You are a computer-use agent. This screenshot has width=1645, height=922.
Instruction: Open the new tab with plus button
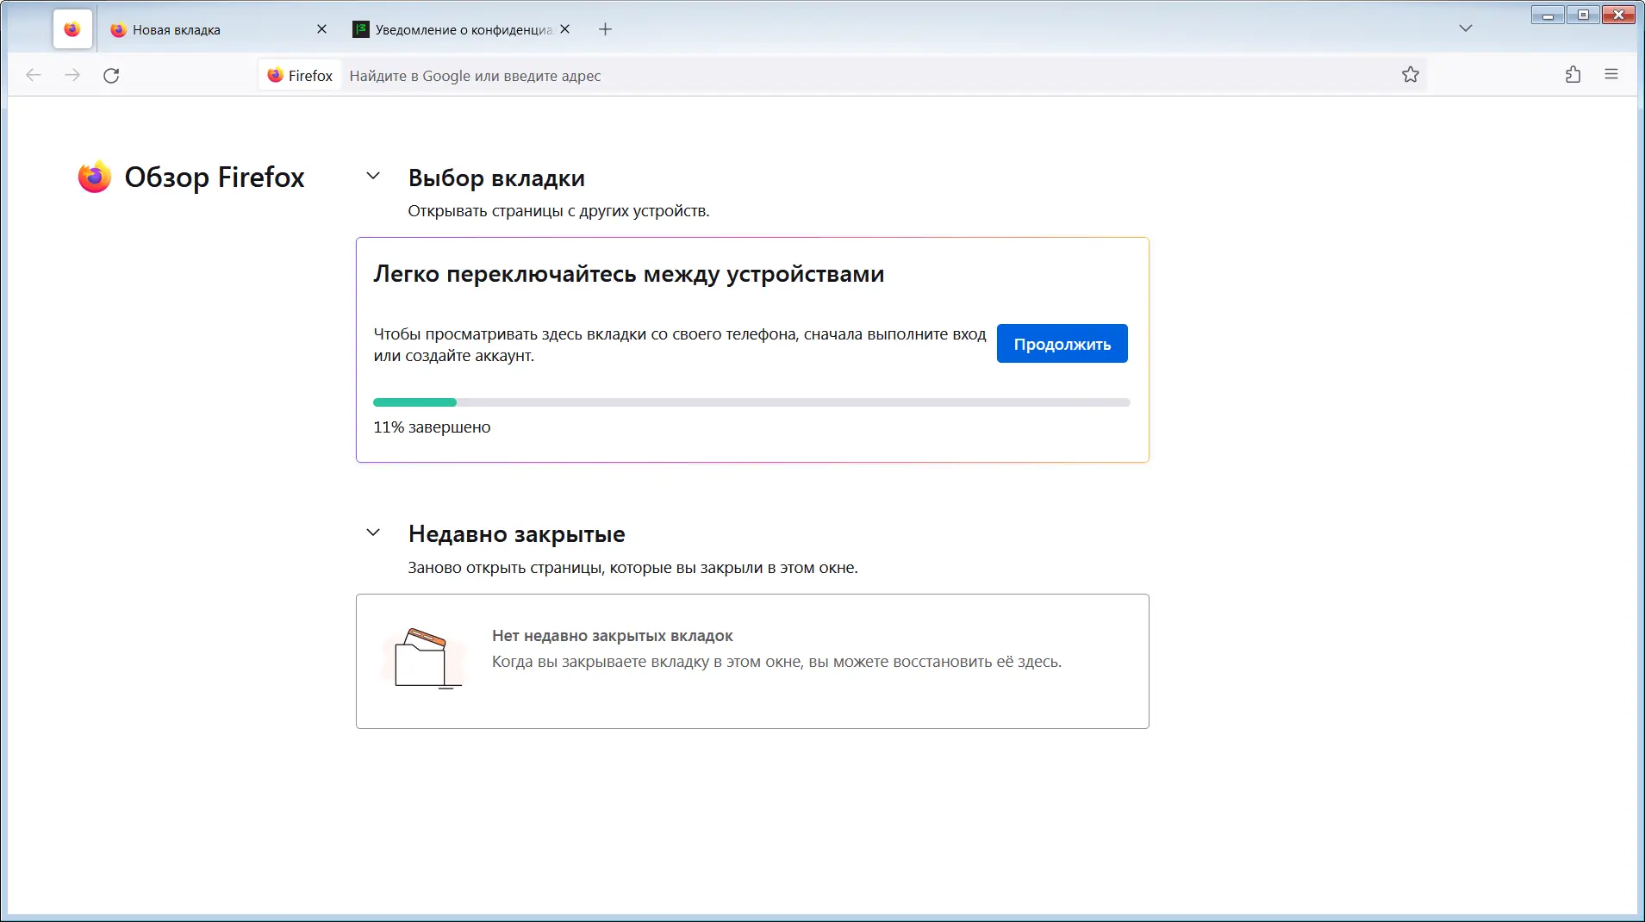tap(604, 28)
